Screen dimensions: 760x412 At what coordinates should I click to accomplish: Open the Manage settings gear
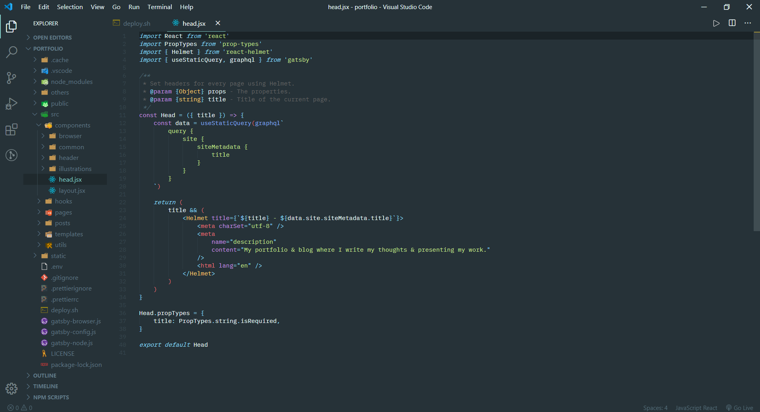[x=11, y=389]
